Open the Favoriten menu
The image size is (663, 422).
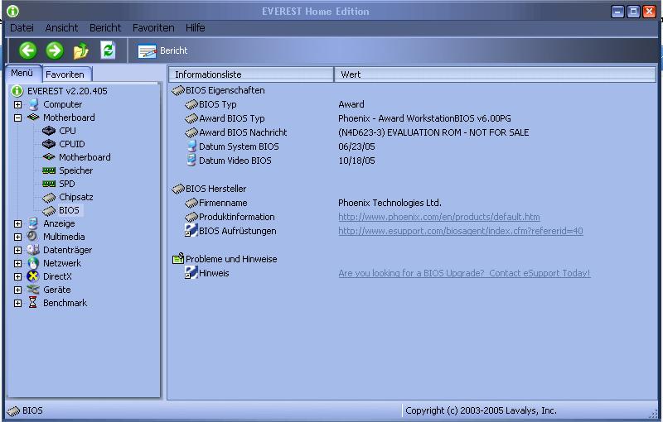coord(153,28)
